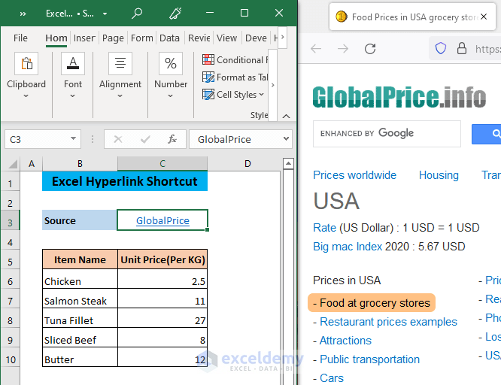Expand the formula bar
Screen dimensions: 501x385
(285, 139)
